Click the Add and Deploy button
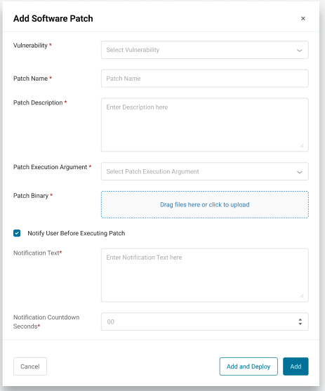Viewport: 325px width, 391px height. (x=248, y=366)
